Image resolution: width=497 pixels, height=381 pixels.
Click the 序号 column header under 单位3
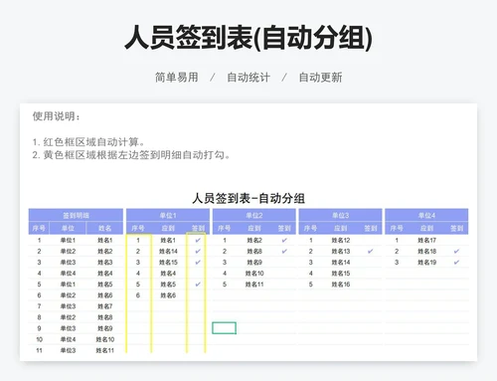pyautogui.click(x=310, y=228)
